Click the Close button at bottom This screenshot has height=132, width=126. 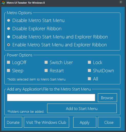[x=109, y=122]
